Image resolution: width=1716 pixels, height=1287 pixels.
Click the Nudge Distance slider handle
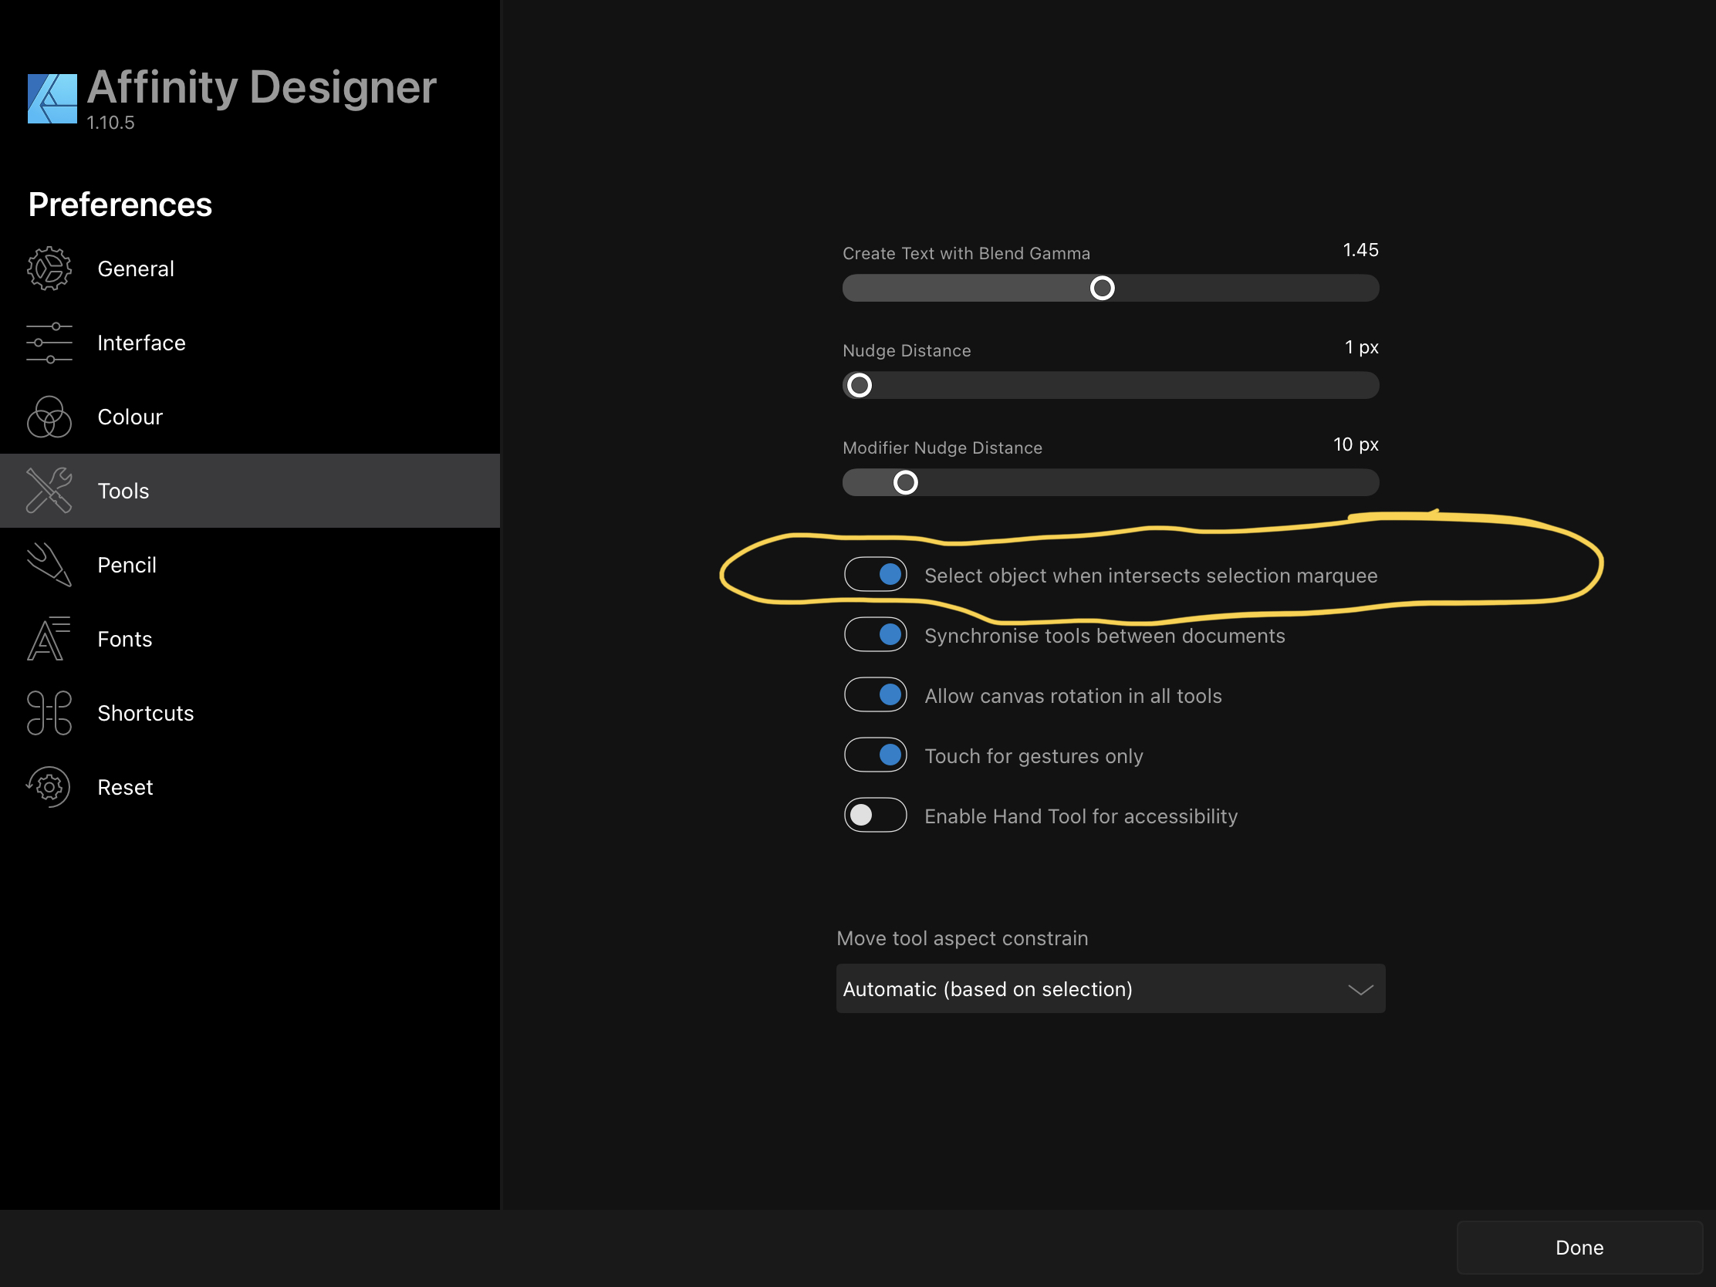(x=859, y=385)
